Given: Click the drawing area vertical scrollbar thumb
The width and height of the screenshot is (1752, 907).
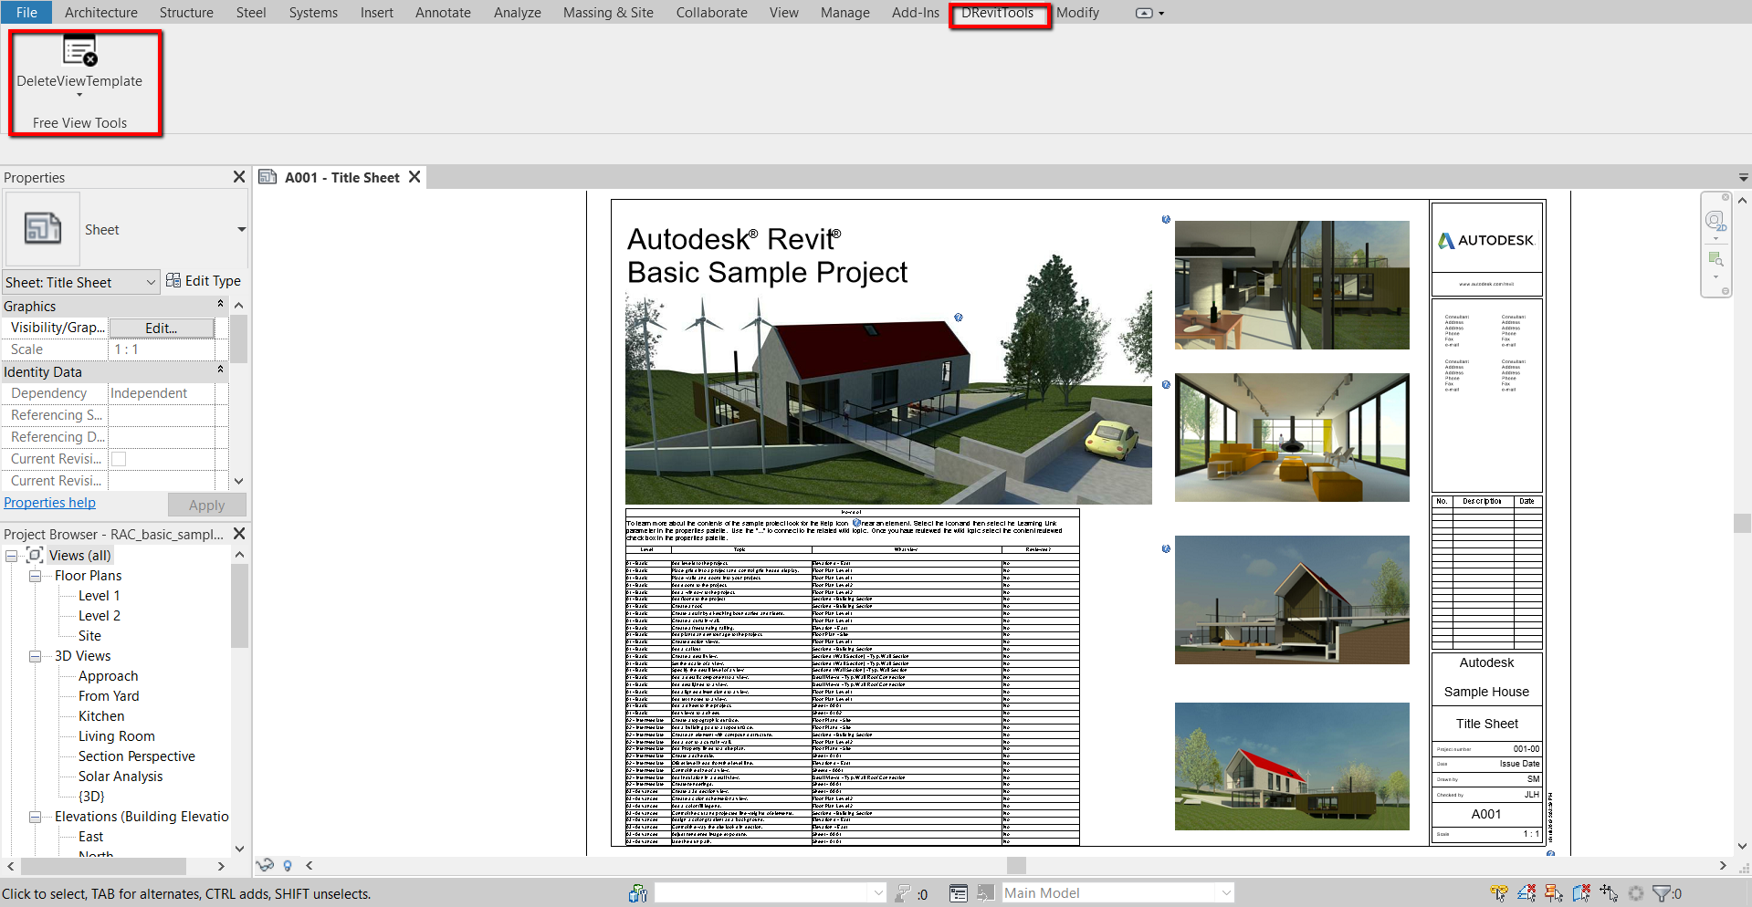Looking at the screenshot, I should click(1742, 523).
